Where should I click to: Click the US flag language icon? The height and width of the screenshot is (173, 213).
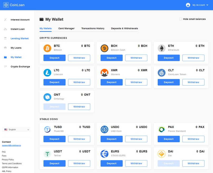(x=6, y=130)
